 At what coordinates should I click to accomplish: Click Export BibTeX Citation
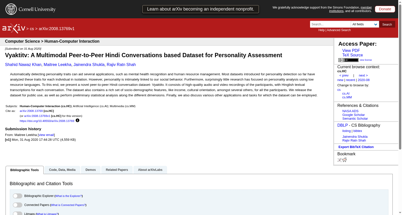[356, 147]
